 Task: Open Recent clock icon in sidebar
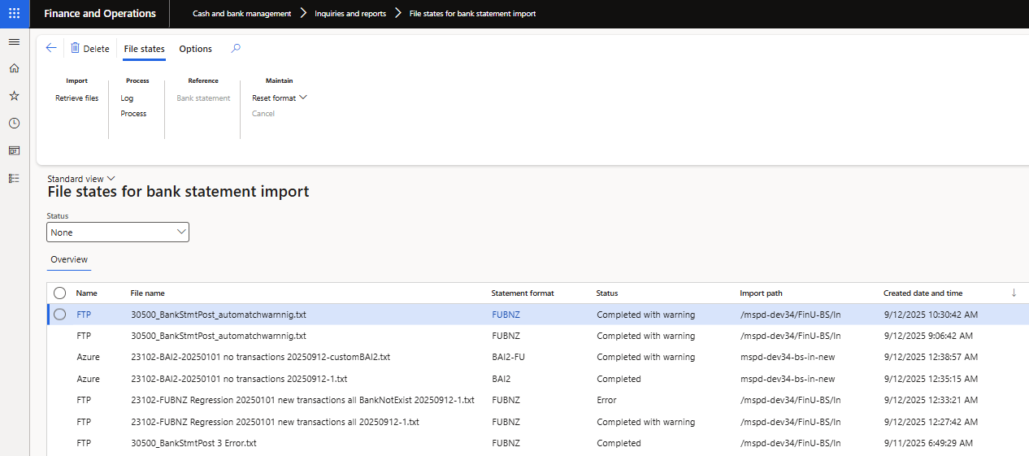(x=14, y=124)
